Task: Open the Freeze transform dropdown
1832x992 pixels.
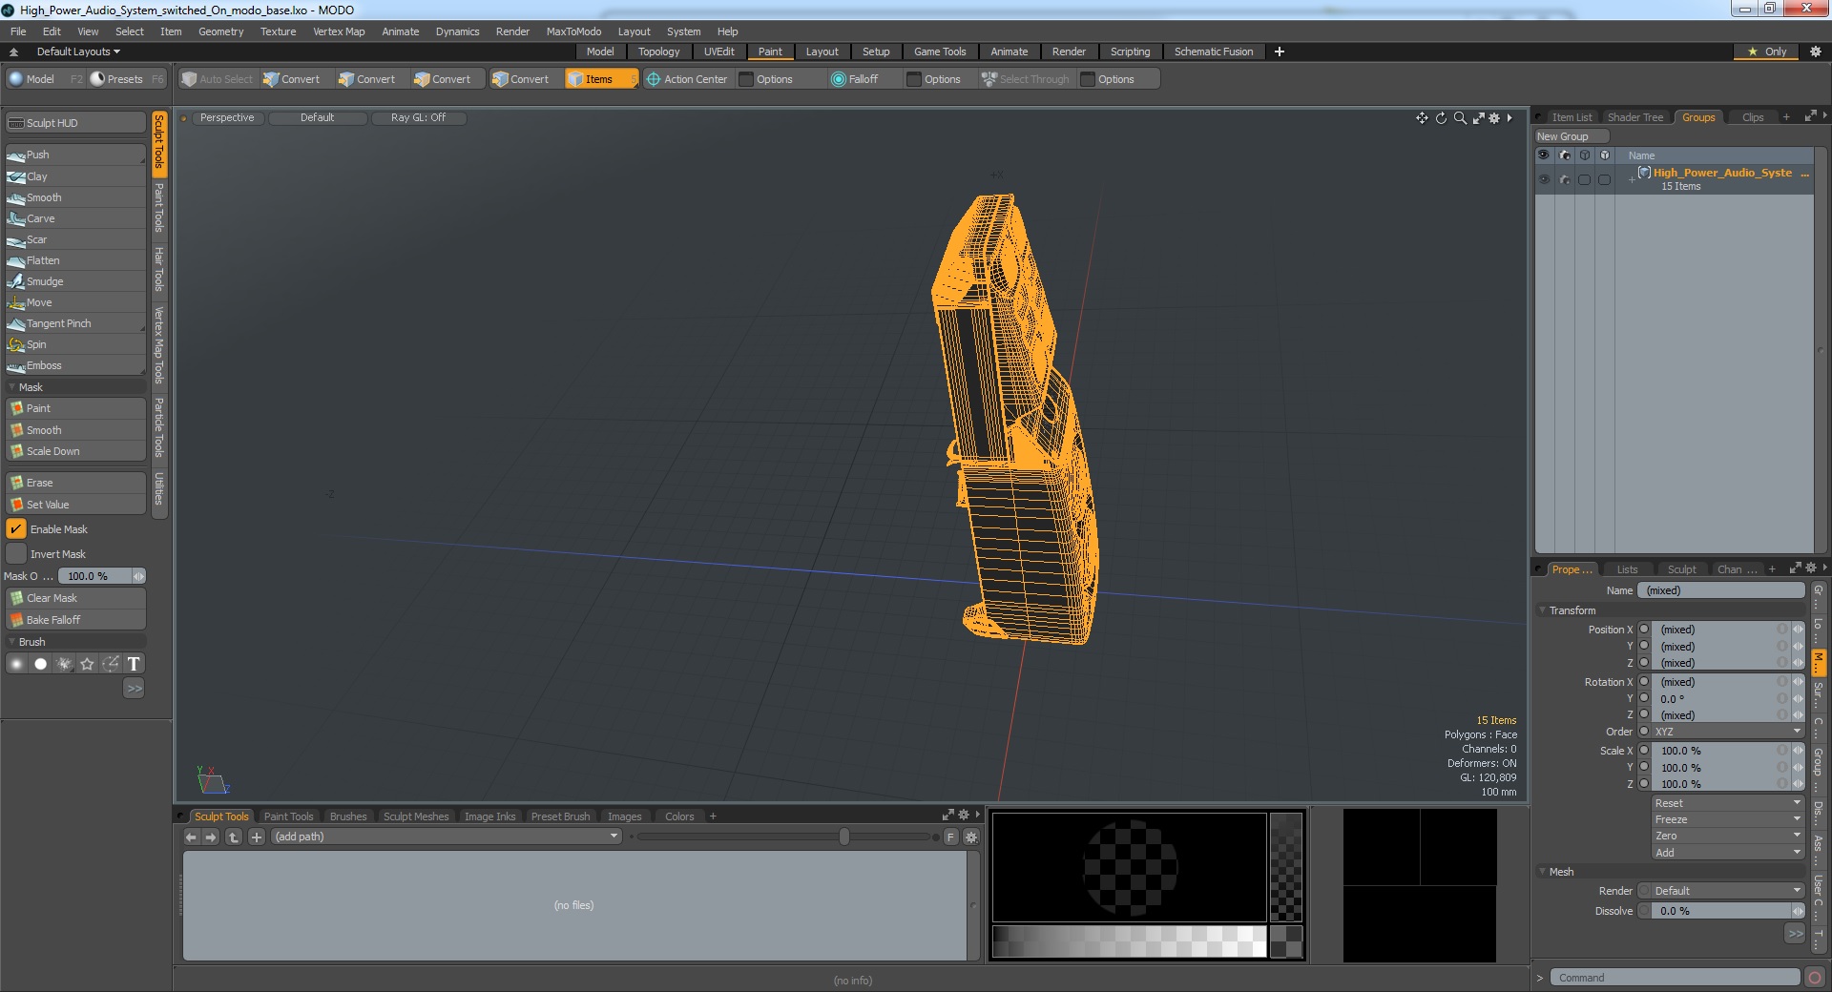Action: point(1727,819)
